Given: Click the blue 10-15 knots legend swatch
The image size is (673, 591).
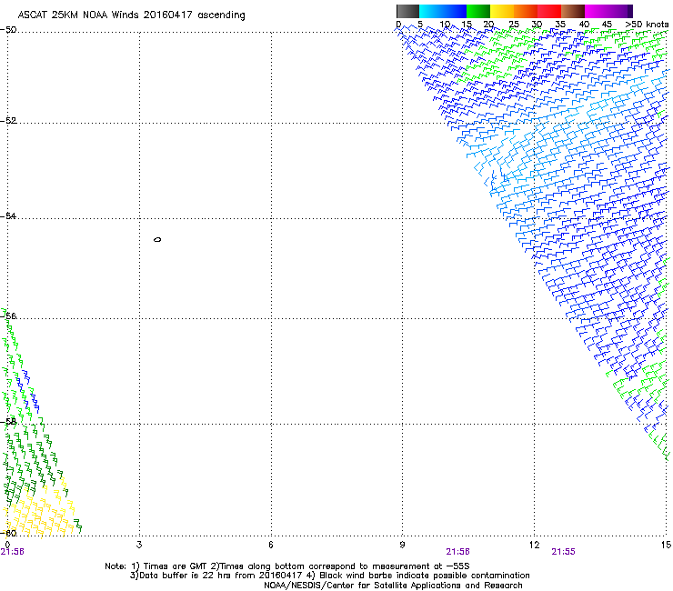Looking at the screenshot, I should [x=455, y=11].
